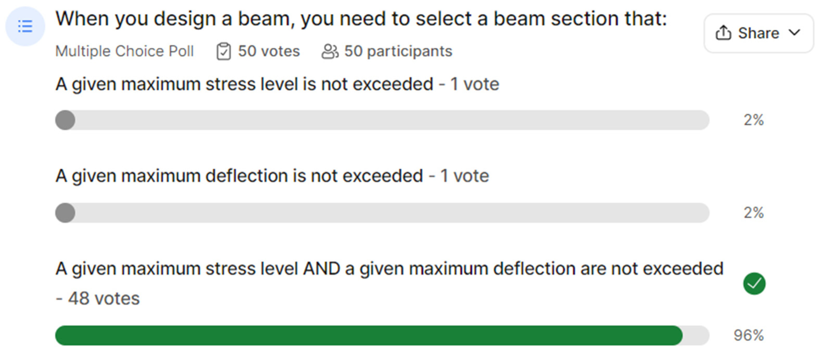The image size is (820, 352).
Task: Click the "50 votes" count label
Action: pyautogui.click(x=269, y=51)
